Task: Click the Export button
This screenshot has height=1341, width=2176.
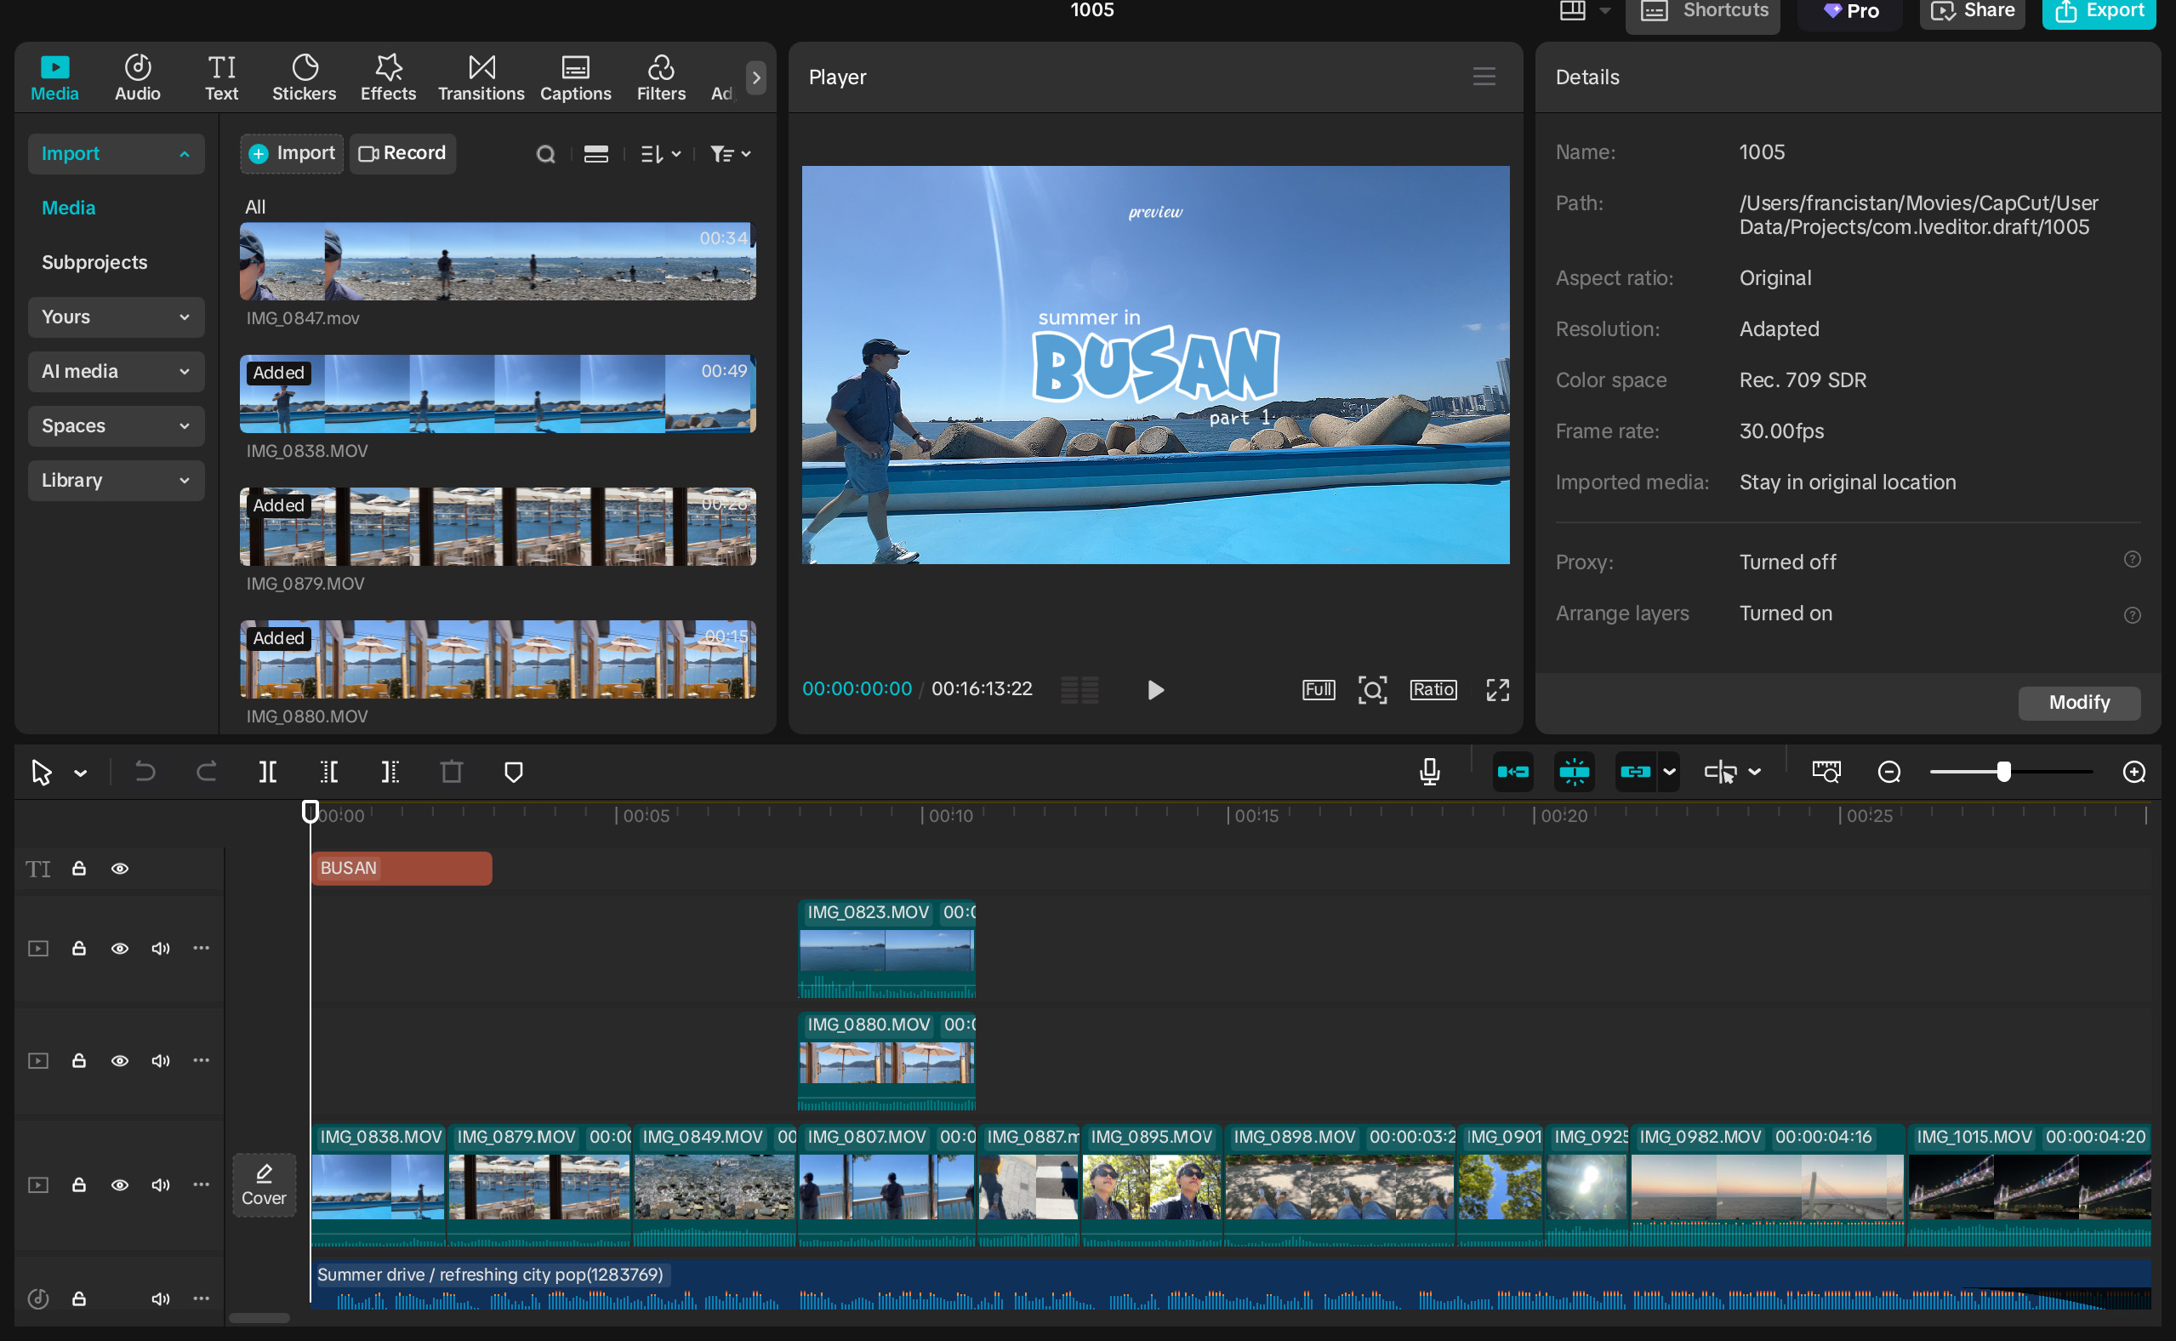Action: 2098,12
